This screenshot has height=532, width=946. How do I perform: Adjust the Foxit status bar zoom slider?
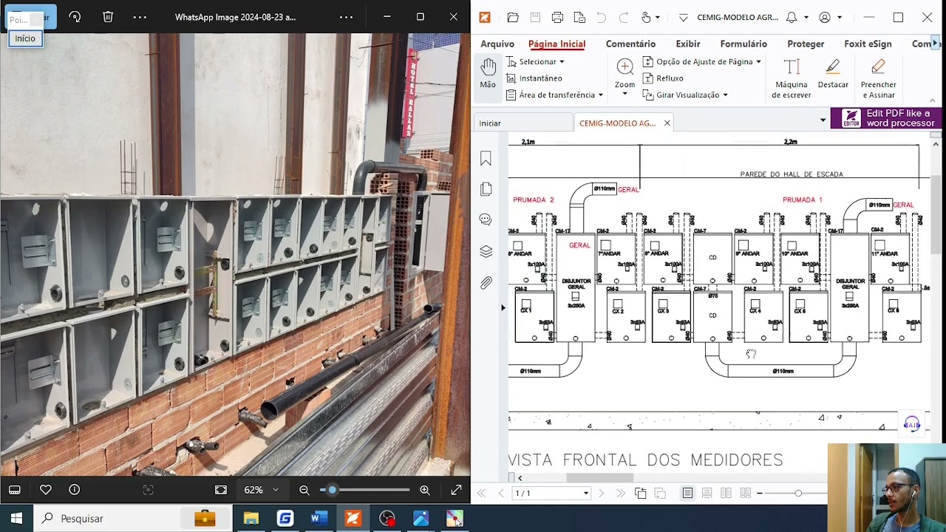pyautogui.click(x=798, y=493)
